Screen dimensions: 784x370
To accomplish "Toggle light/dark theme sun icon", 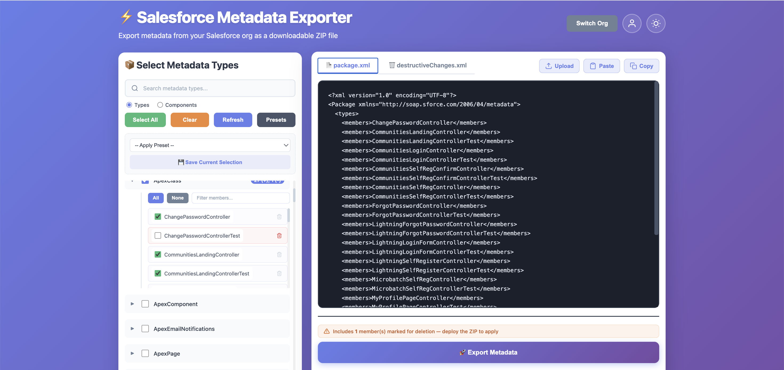I will (x=655, y=23).
